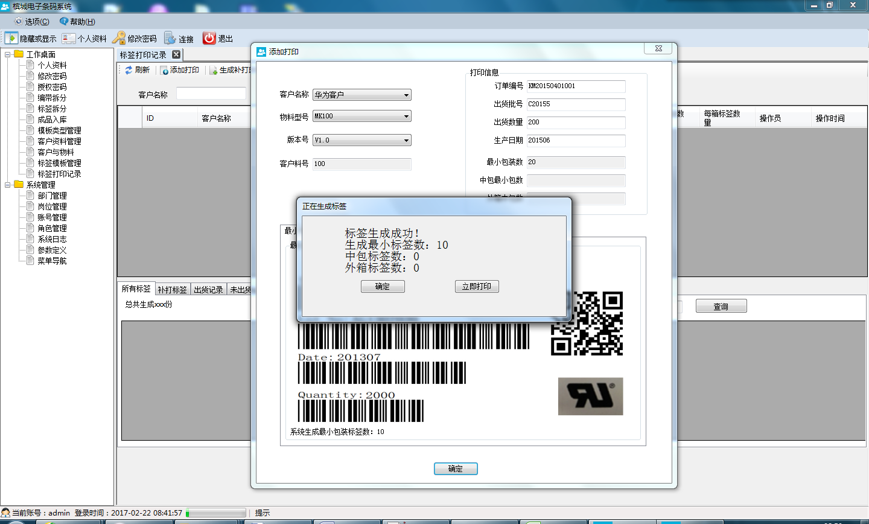
Task: Click the 添加打印 toolbar icon
Action: click(x=165, y=70)
